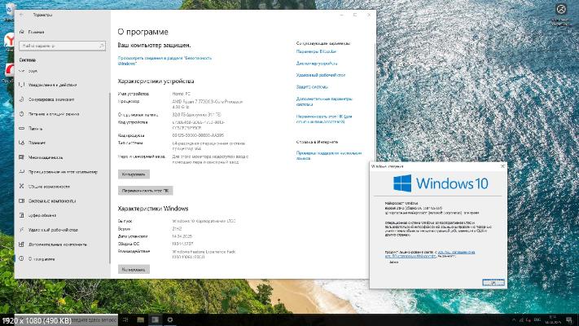Open the Yandex browser desktop icon

(9, 41)
